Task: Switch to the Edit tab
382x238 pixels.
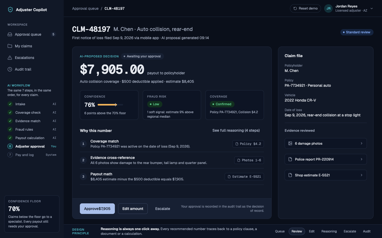Action: (x=312, y=231)
